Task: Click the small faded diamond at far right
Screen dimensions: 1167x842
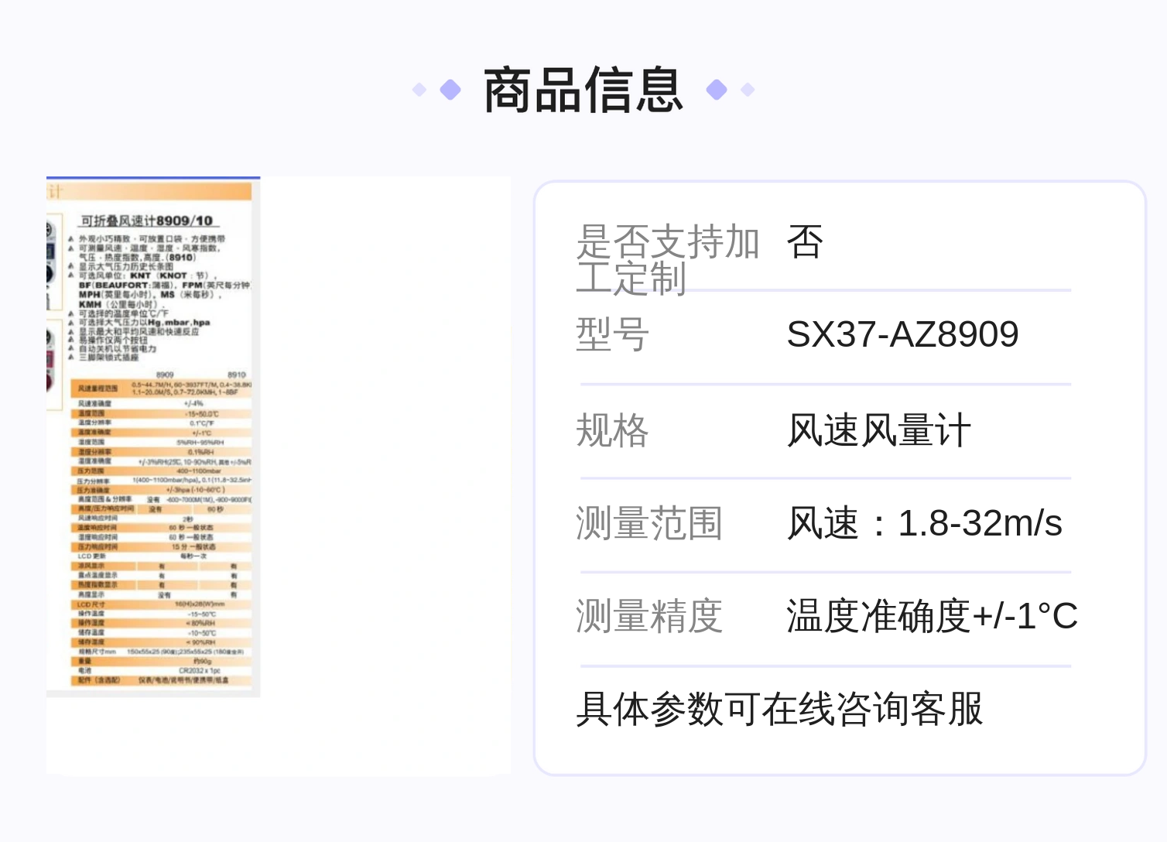Action: [748, 90]
